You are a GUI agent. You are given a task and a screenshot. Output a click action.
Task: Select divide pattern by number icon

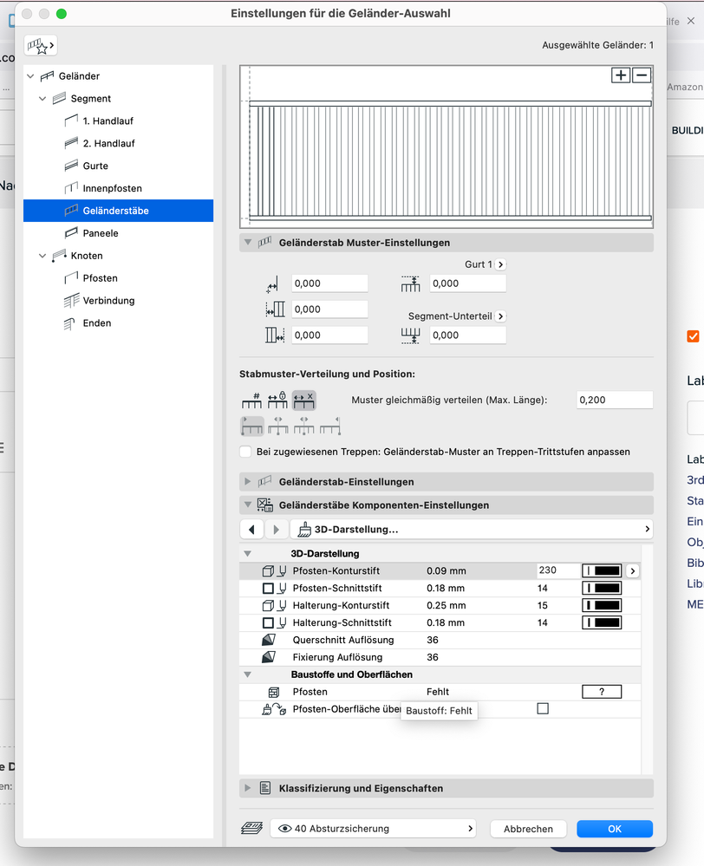tap(252, 400)
